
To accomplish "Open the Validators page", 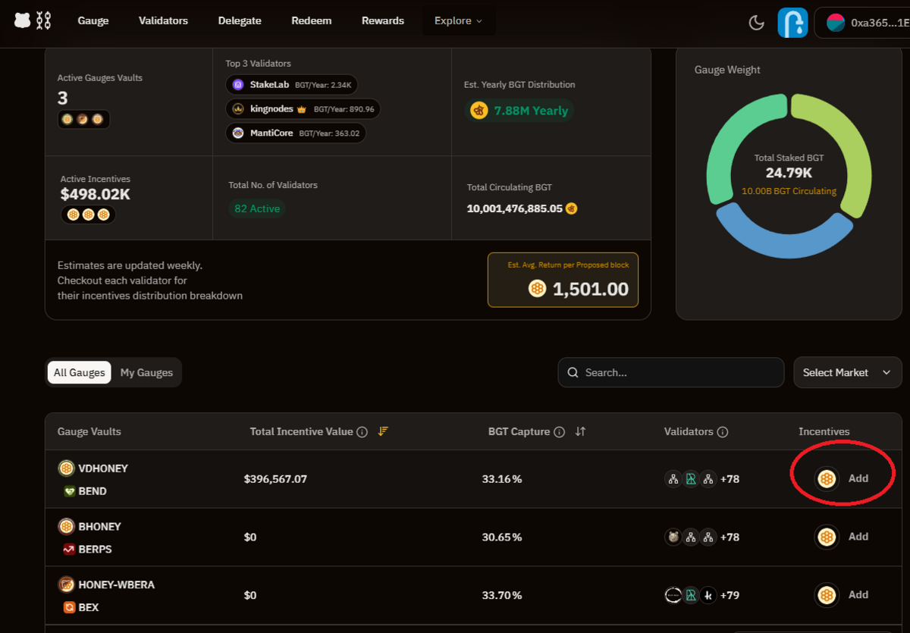I will click(x=163, y=20).
